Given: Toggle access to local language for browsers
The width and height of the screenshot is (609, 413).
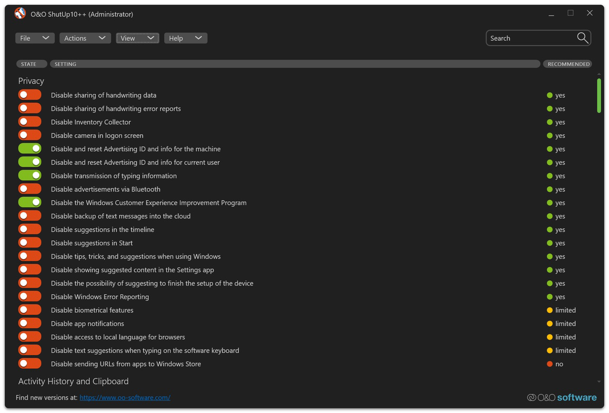Looking at the screenshot, I should pos(29,337).
